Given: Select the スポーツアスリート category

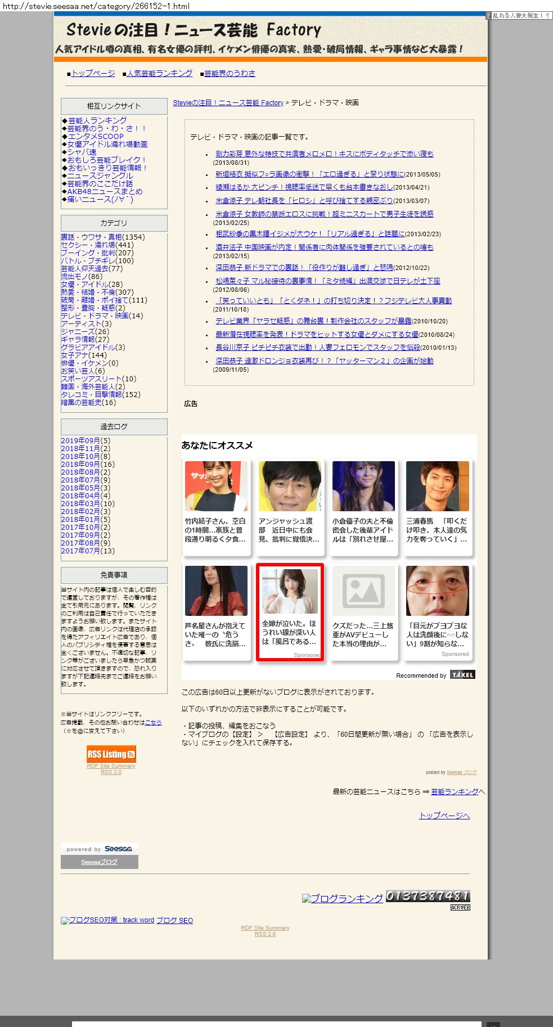Looking at the screenshot, I should pyautogui.click(x=91, y=379).
